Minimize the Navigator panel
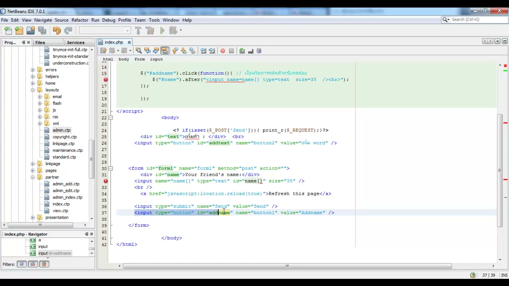 [86, 234]
